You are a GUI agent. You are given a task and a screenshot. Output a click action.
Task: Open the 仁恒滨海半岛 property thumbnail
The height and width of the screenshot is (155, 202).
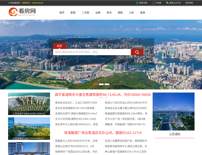coord(29,104)
